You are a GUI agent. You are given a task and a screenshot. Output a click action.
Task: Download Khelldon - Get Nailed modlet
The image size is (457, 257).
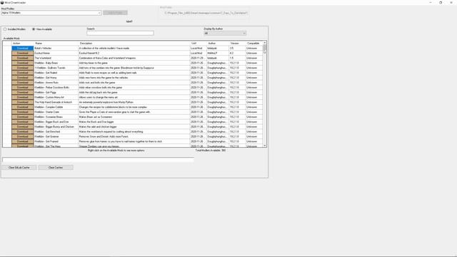(x=23, y=73)
